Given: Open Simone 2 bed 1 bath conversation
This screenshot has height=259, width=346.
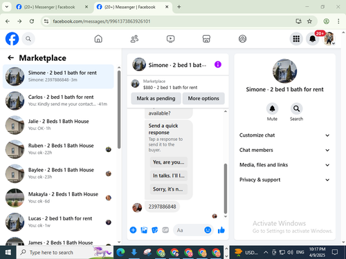Looking at the screenshot, I should click(58, 77).
